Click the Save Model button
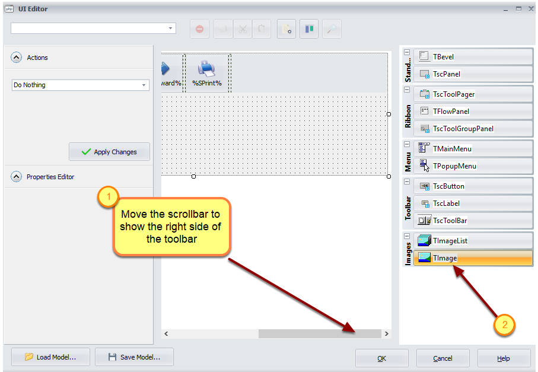Image resolution: width=538 pixels, height=372 pixels. pyautogui.click(x=134, y=357)
